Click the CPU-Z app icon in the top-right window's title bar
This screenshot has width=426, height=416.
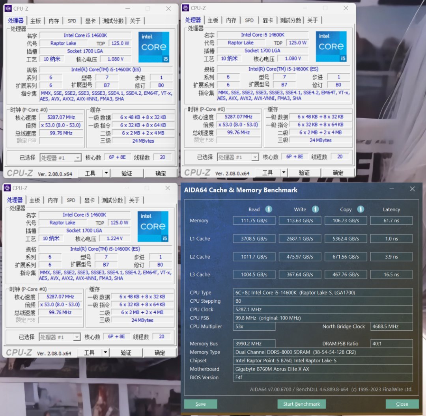click(x=185, y=8)
